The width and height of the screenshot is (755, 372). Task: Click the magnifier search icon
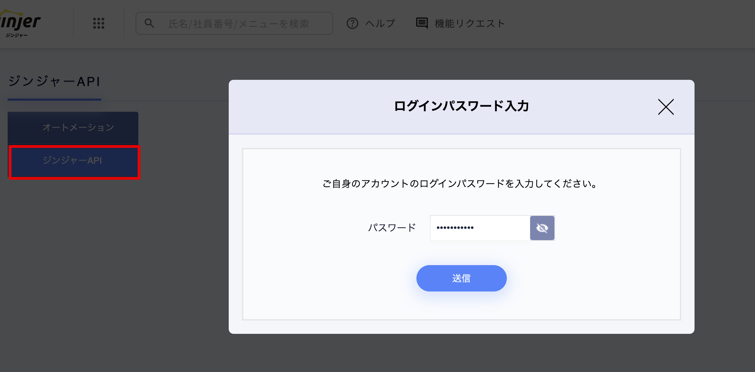point(149,24)
